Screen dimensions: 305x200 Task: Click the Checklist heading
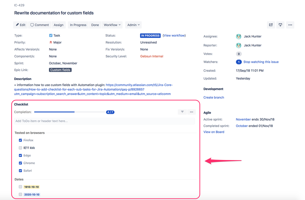point(21,104)
